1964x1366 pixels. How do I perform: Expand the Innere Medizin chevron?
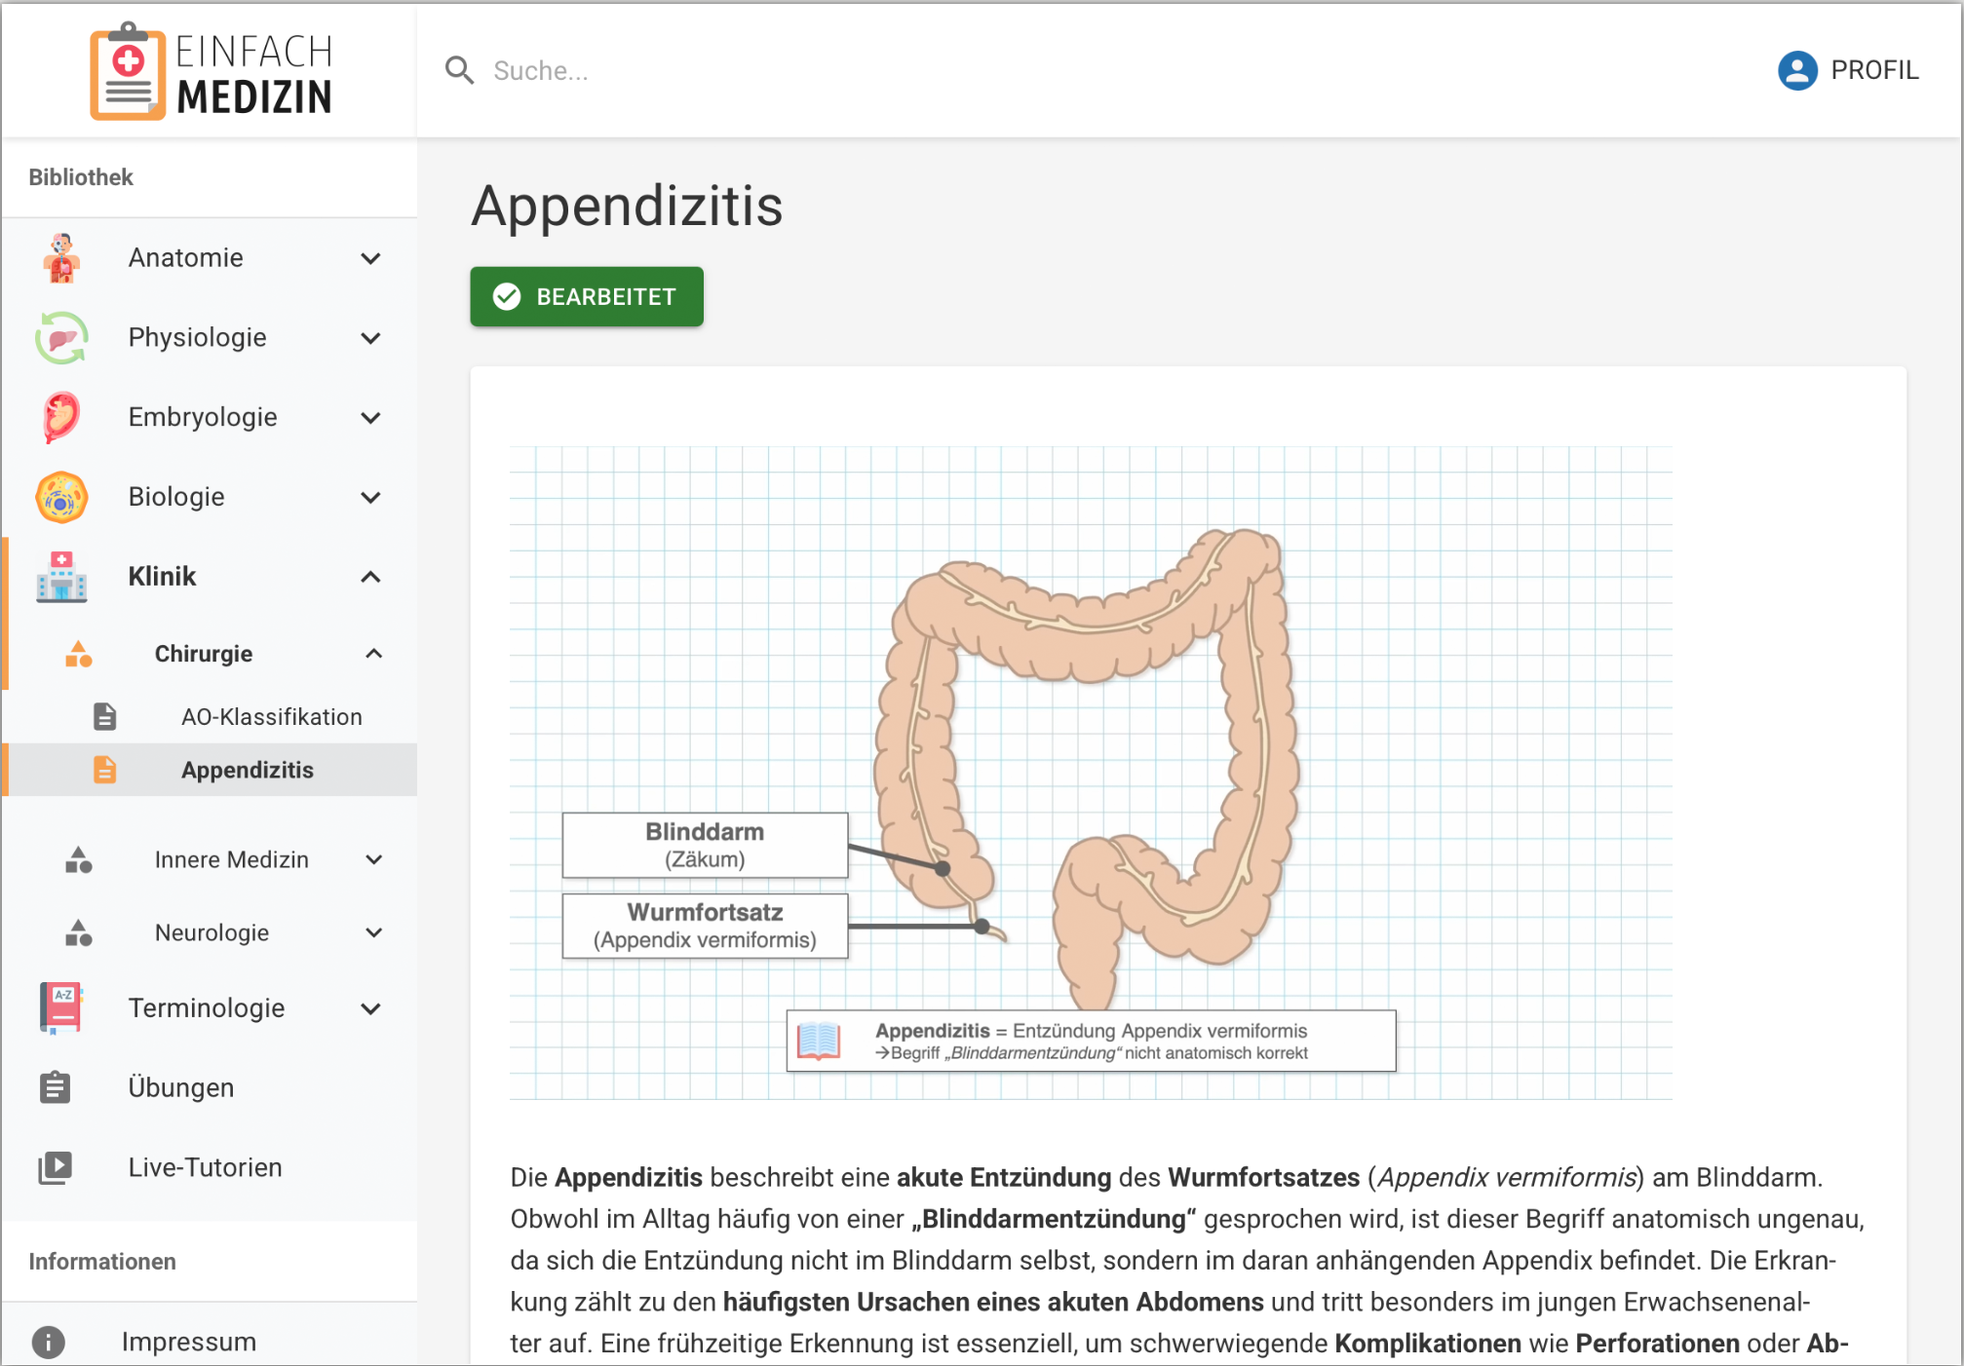[x=373, y=859]
